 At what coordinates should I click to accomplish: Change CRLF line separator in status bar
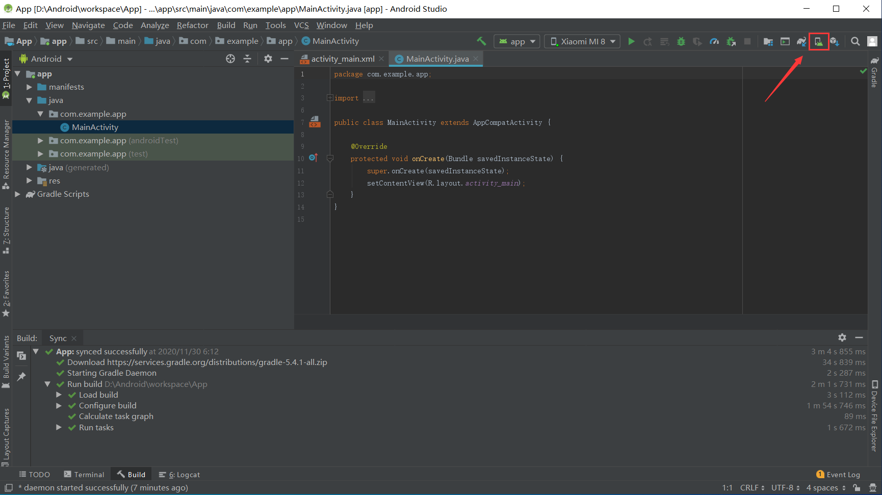click(752, 488)
